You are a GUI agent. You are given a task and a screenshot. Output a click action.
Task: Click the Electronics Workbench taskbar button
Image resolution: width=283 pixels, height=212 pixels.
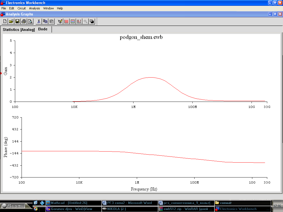(243, 209)
